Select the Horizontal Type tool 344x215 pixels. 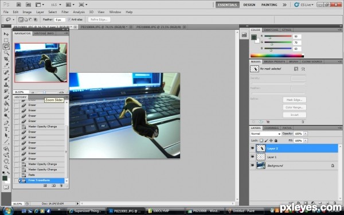(6, 129)
